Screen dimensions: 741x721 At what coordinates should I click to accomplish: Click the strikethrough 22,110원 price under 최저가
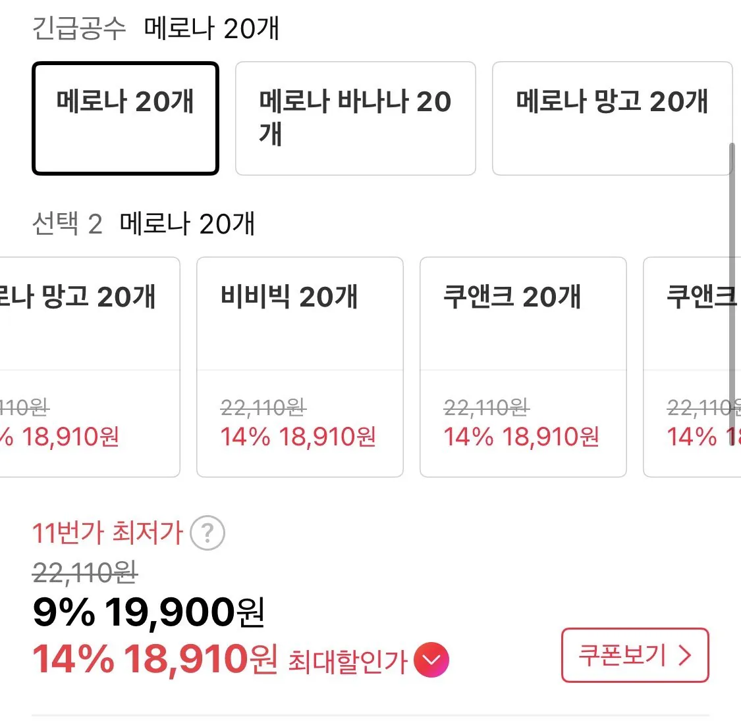pos(84,573)
